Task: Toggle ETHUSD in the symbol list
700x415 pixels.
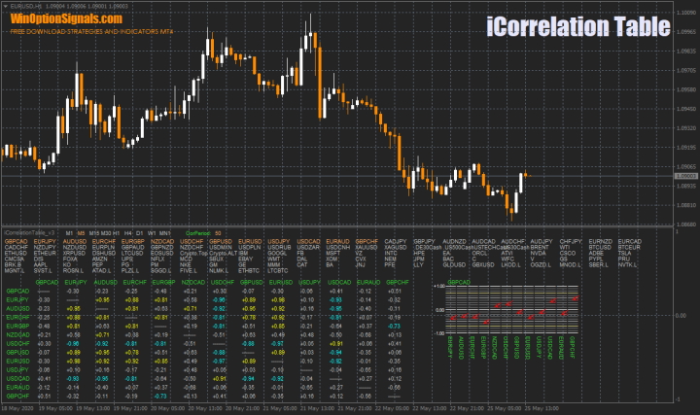Action: click(17, 253)
